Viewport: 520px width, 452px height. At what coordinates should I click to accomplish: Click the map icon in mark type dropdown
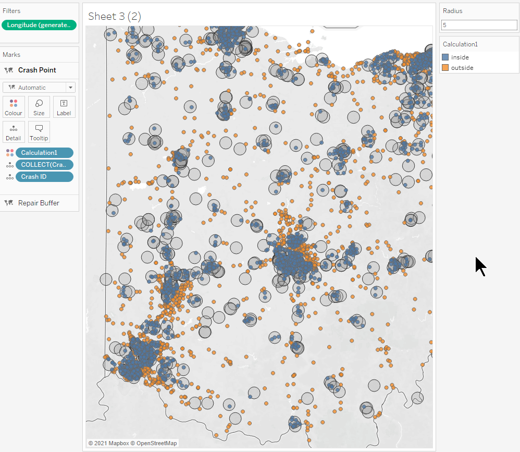point(12,87)
